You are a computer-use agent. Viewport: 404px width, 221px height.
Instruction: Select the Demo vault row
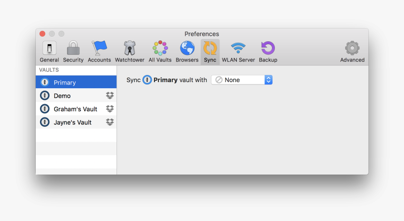[x=76, y=95]
